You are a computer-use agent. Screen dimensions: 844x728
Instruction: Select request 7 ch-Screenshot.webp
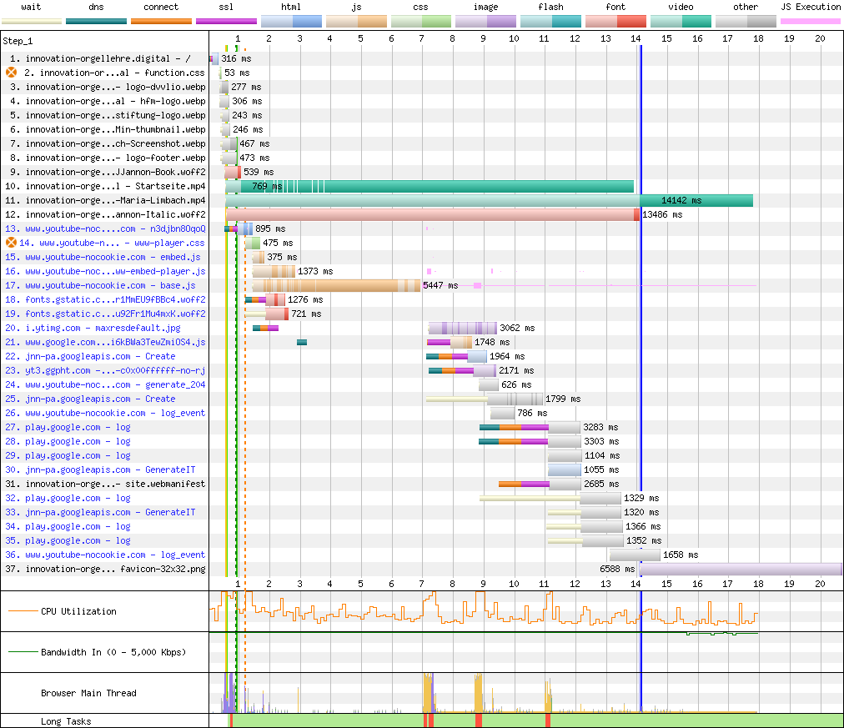coord(108,143)
